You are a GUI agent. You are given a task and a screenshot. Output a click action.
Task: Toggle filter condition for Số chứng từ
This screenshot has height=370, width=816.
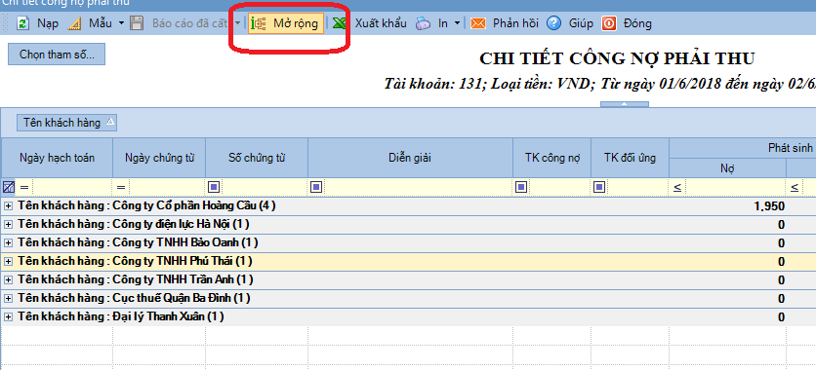(215, 187)
